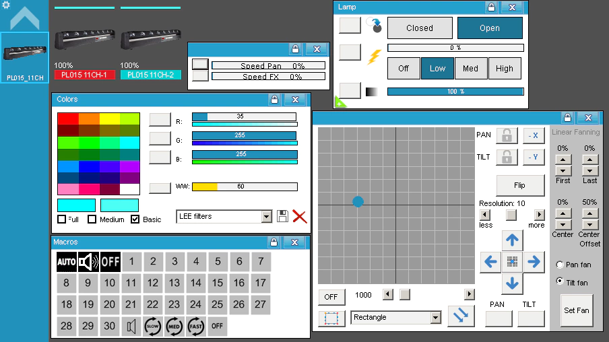Uncheck the Basic palette checkbox
The height and width of the screenshot is (342, 609).
pos(135,219)
